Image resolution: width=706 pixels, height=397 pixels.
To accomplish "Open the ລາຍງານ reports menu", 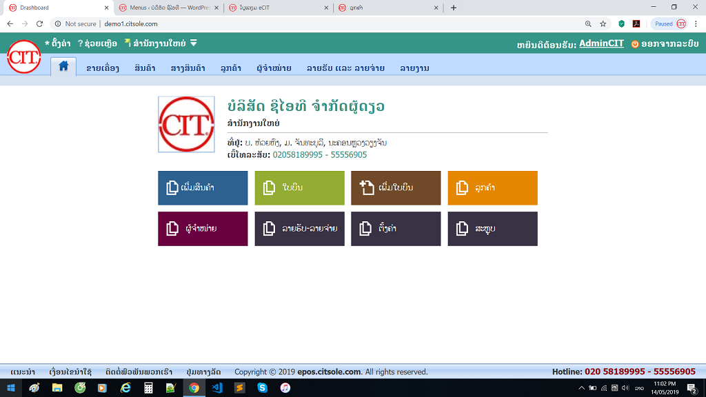I will [414, 68].
